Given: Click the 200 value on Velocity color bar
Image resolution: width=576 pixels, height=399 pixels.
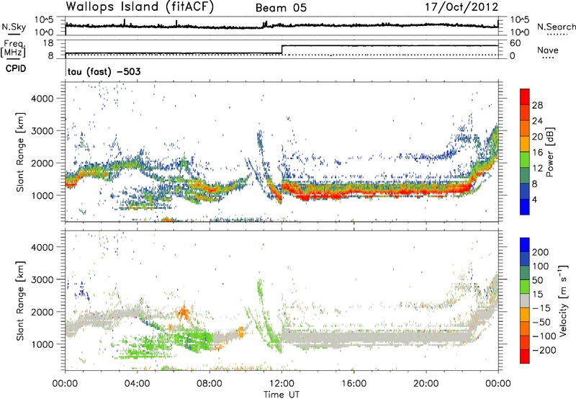Looking at the screenshot, I should 541,252.
